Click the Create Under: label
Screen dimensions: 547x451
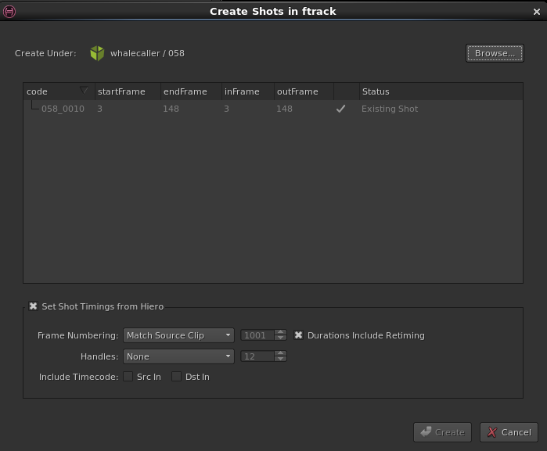click(x=45, y=53)
